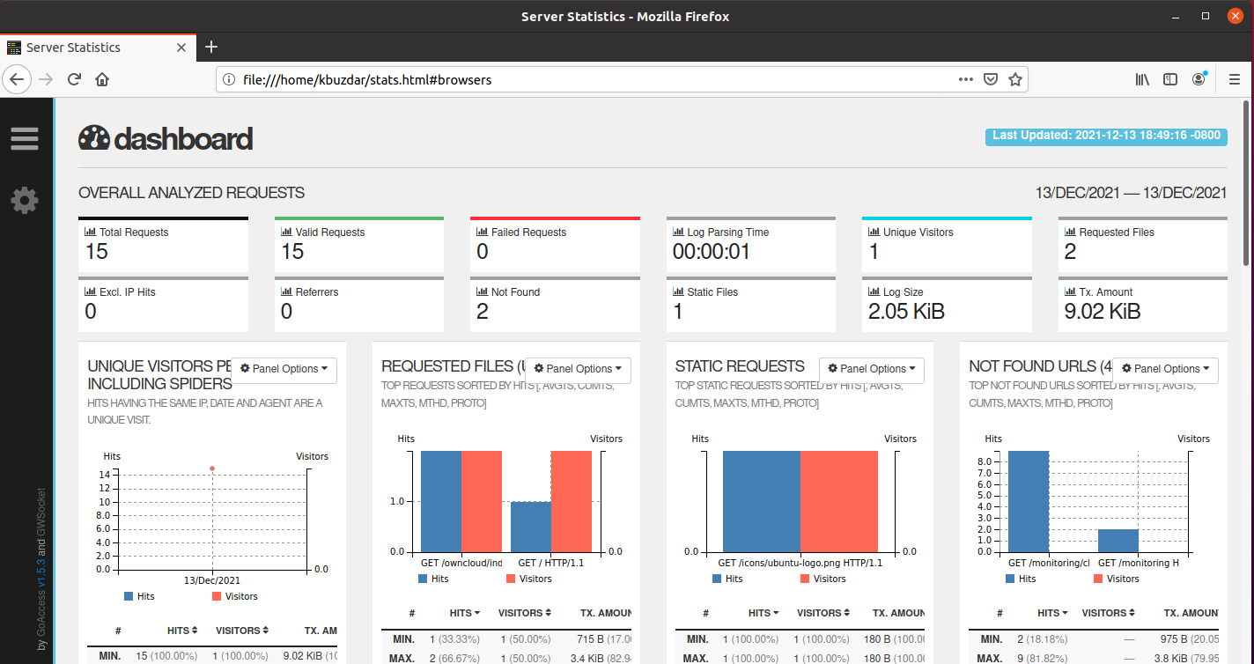Open Panel Options for Static Requests panel
Screen dimensions: 1254x664
[872, 370]
